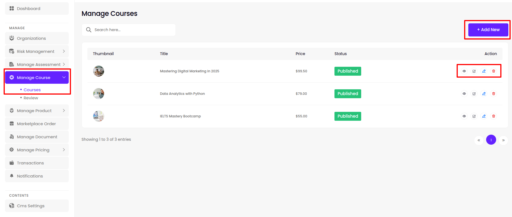Click the eye view icon for Data Analytics with Python
This screenshot has width=512, height=217.
[x=464, y=94]
